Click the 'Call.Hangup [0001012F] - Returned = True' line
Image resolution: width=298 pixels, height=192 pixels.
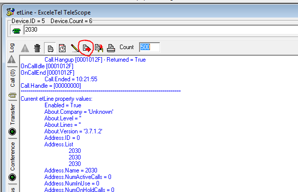coord(95,60)
